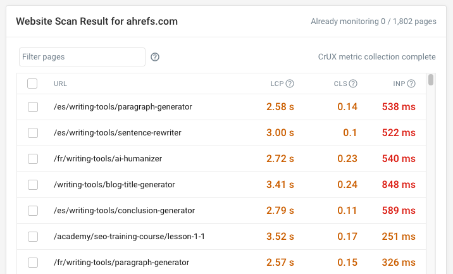Select the /academy/seo-training-course/lesson-1-1 checkbox

pos(33,237)
